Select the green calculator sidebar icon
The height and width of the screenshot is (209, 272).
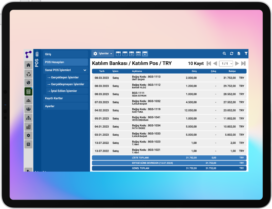[28, 91]
